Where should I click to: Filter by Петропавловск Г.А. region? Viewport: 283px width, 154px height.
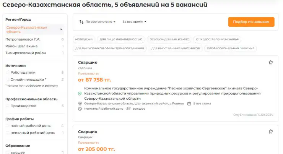coord(23,39)
